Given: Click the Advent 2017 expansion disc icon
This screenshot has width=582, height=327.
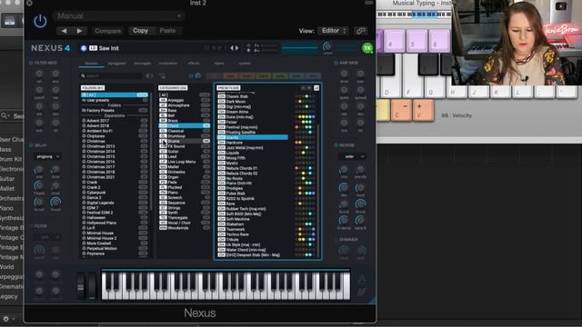Looking at the screenshot, I should [x=84, y=121].
